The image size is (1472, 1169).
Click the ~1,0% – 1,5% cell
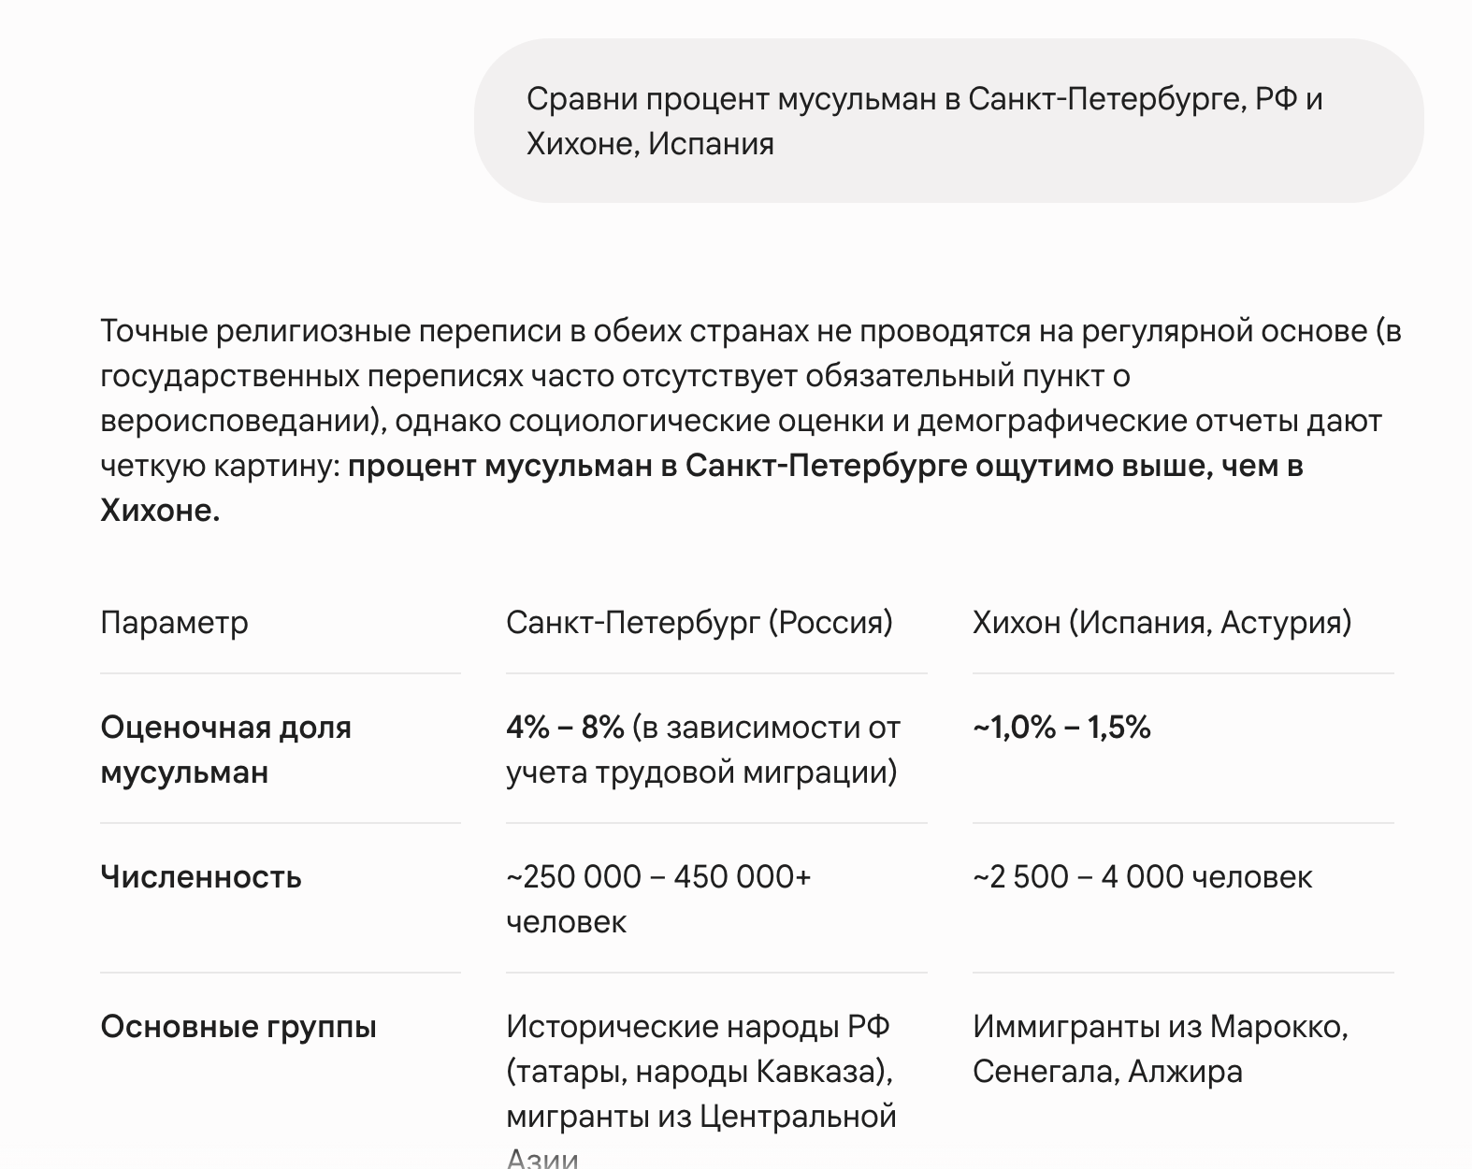pos(1061,728)
